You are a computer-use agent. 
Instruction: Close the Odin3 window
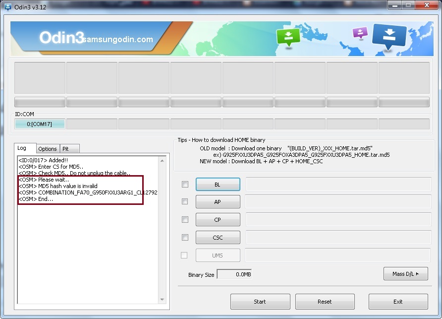[x=427, y=5]
